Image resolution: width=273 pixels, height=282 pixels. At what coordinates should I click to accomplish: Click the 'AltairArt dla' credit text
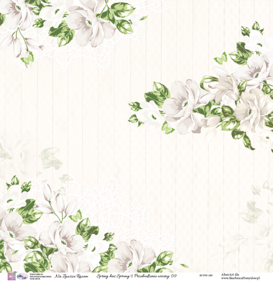(x=230, y=275)
